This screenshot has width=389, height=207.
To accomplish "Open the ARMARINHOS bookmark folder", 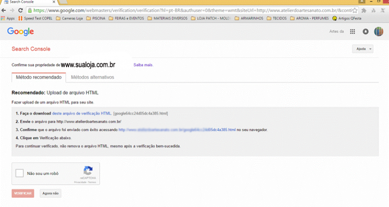I will click(x=249, y=19).
